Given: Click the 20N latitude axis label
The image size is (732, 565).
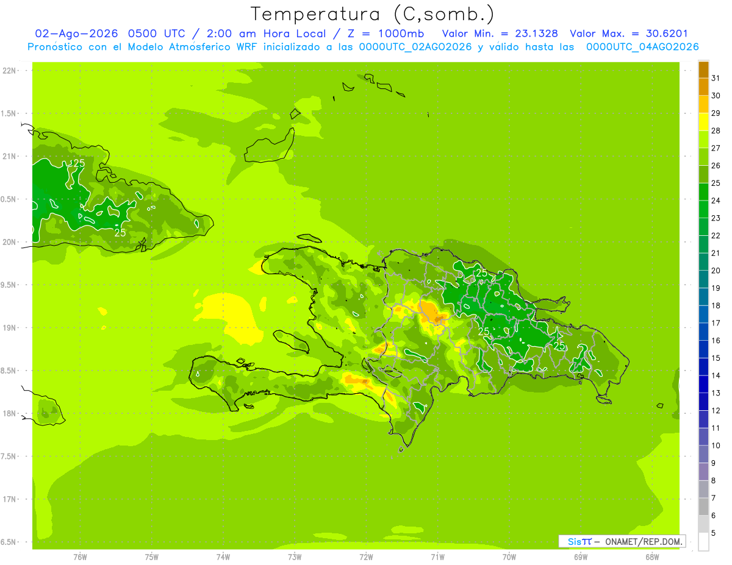Looking at the screenshot, I should (9, 242).
